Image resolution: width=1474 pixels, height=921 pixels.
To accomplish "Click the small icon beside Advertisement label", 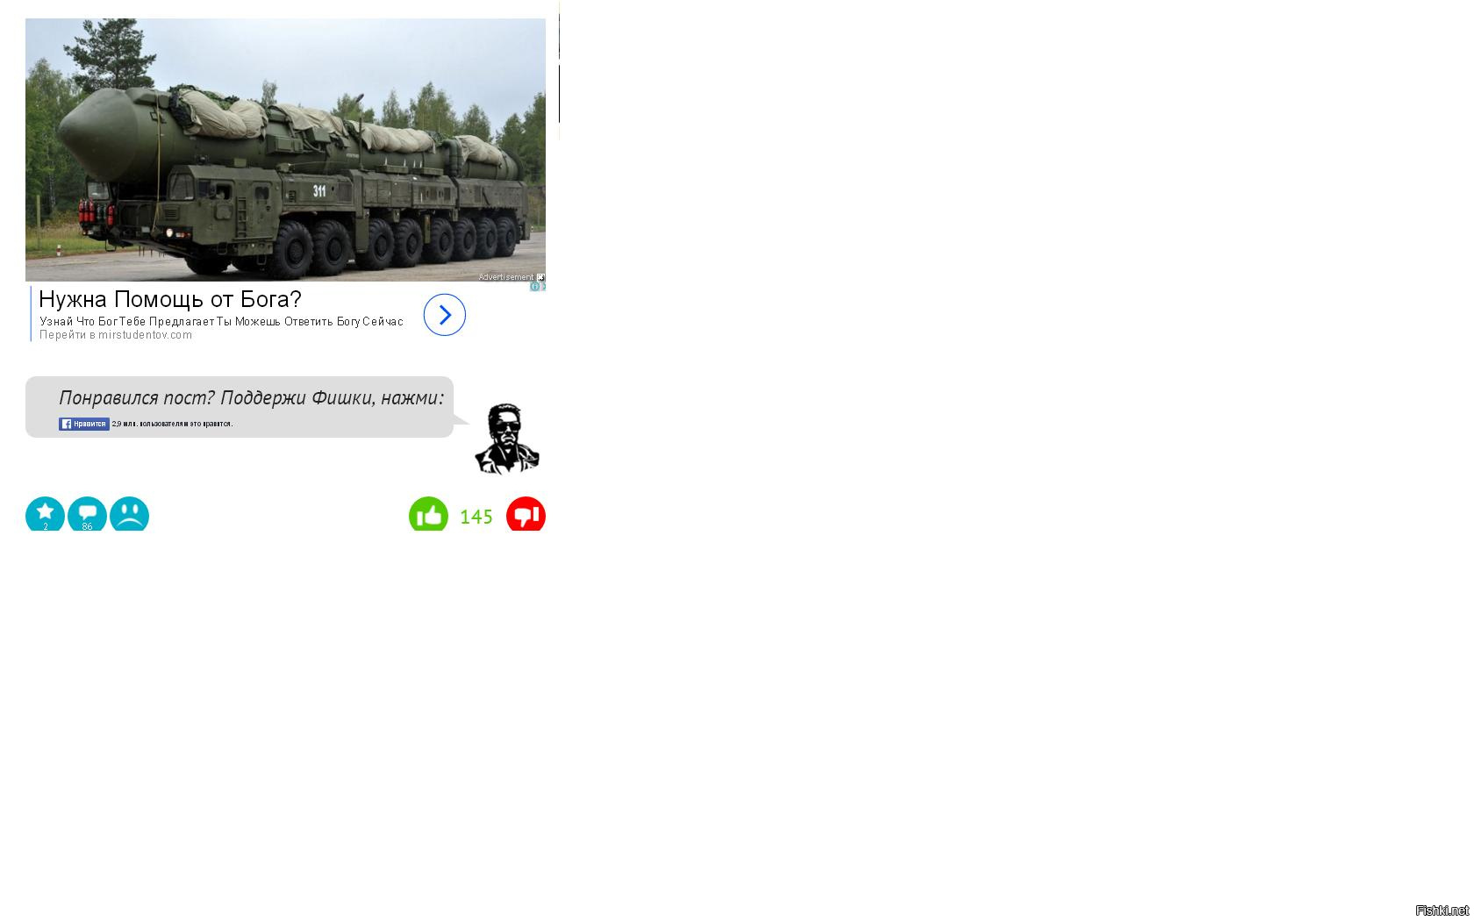I will [540, 277].
